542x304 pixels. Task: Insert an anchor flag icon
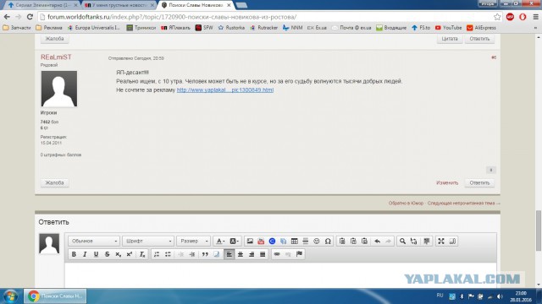coord(299,254)
